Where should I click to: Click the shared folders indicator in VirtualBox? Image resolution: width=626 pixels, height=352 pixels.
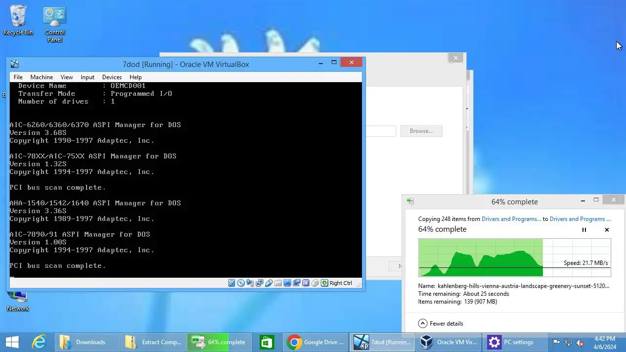pyautogui.click(x=278, y=283)
